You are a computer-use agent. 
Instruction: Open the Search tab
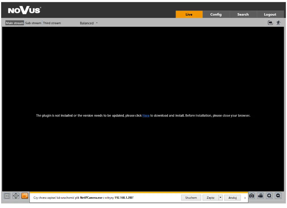click(x=243, y=14)
